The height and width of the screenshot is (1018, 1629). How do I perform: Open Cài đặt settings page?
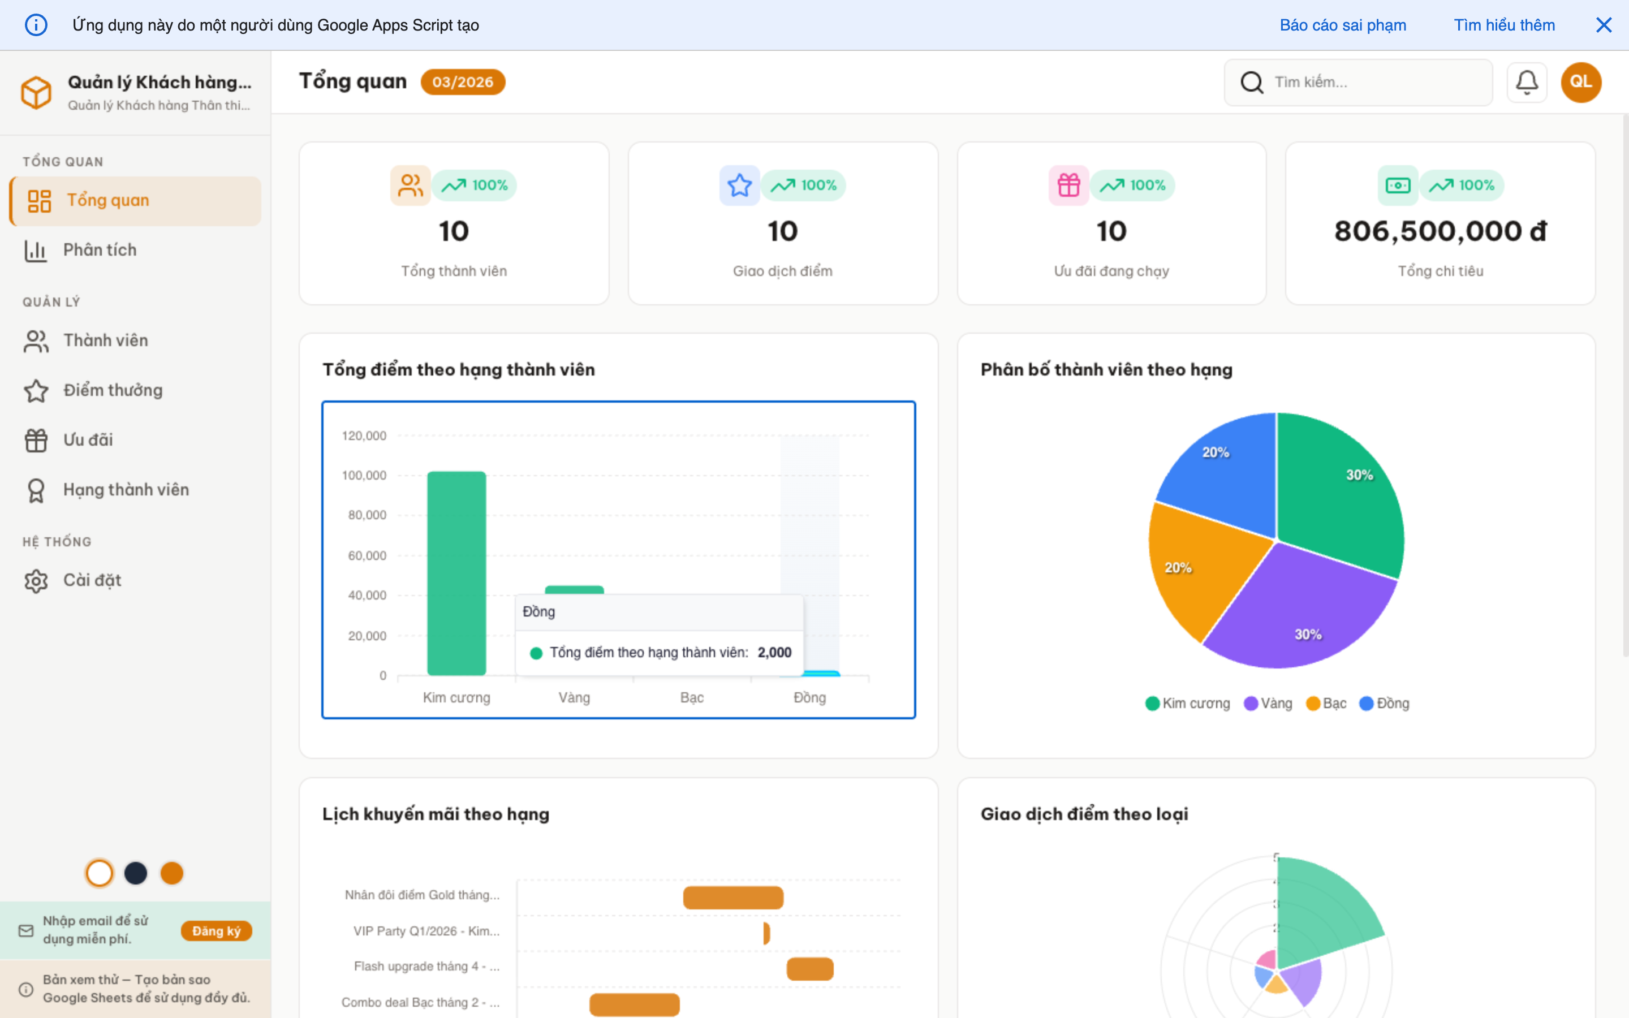[92, 580]
